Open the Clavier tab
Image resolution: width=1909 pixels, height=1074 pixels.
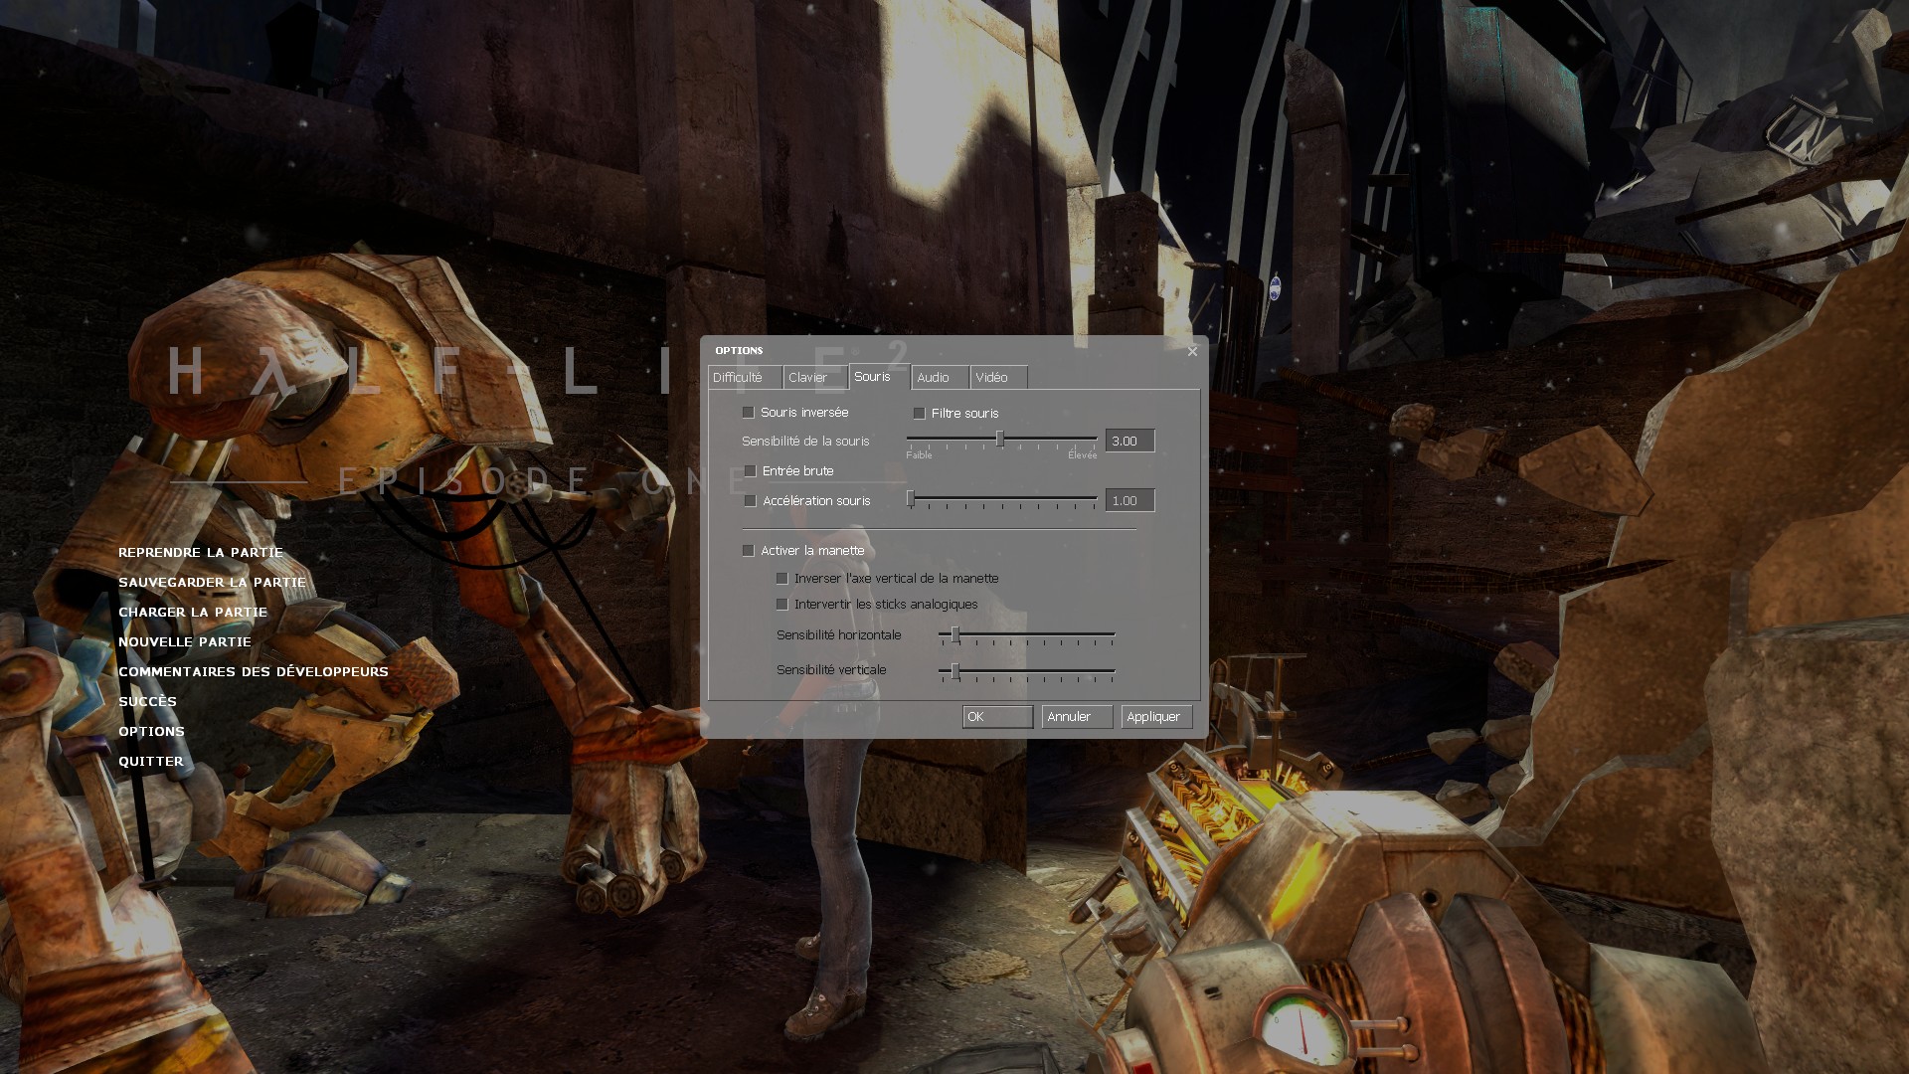807,378
